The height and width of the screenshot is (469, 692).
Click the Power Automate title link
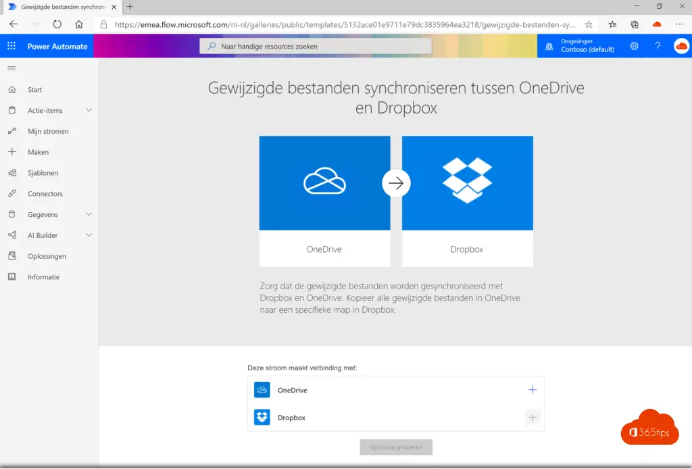click(x=57, y=47)
